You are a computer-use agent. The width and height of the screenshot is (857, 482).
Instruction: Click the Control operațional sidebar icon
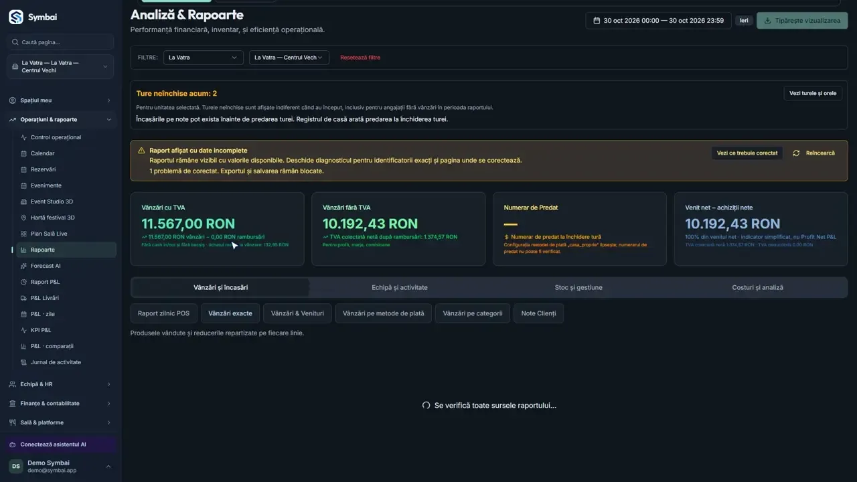coord(24,137)
